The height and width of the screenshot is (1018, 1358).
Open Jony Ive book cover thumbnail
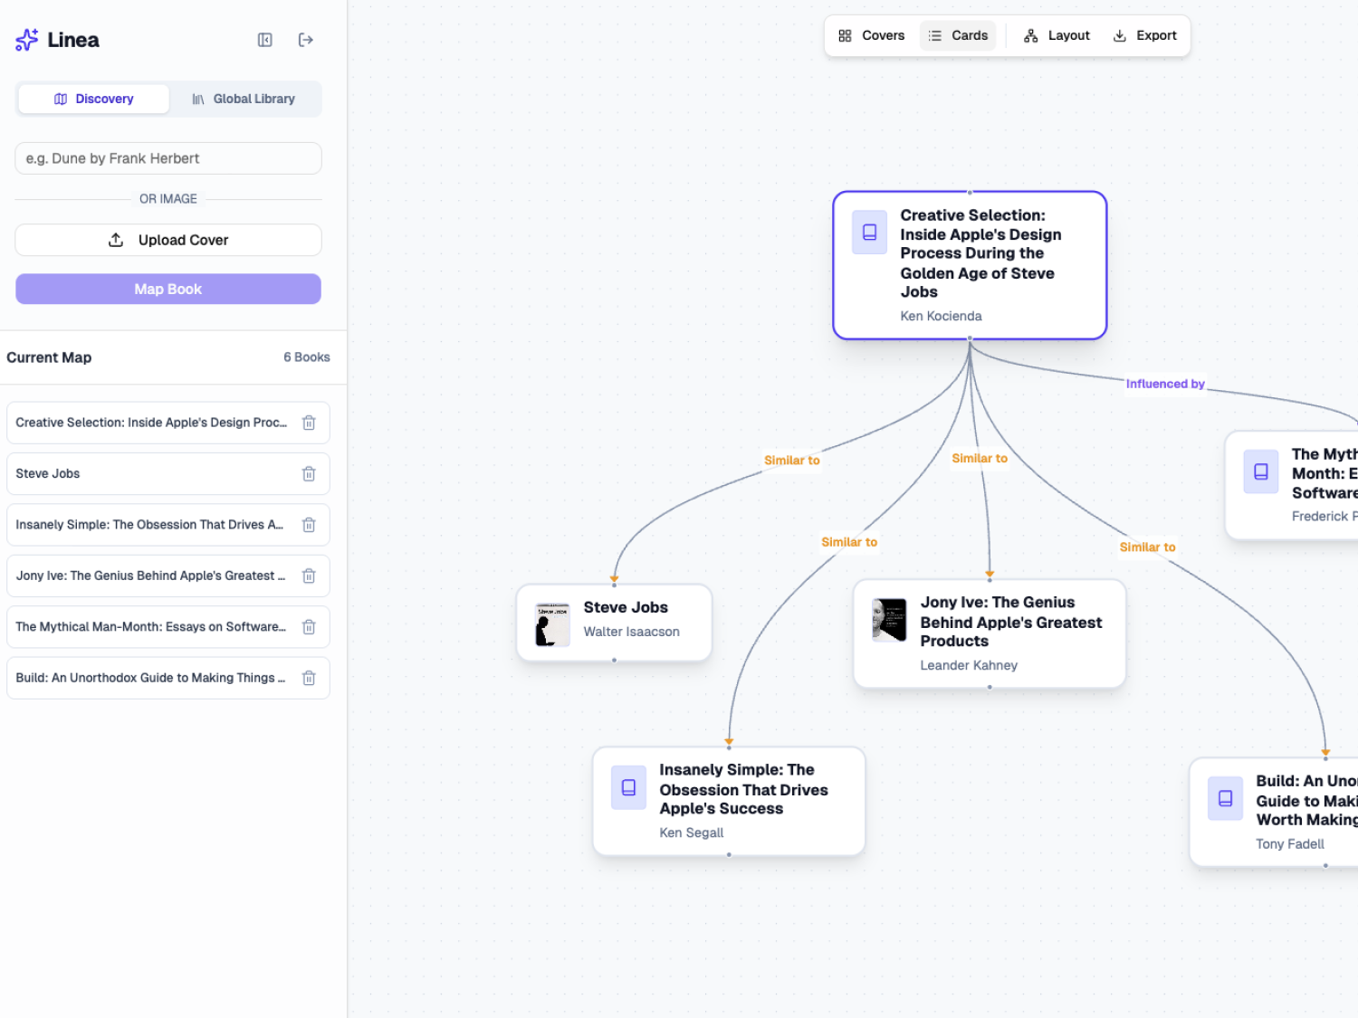pyautogui.click(x=889, y=620)
